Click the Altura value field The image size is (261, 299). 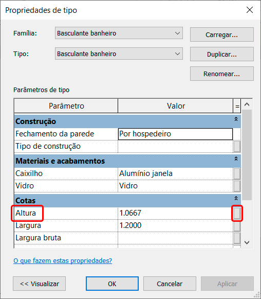tap(175, 213)
